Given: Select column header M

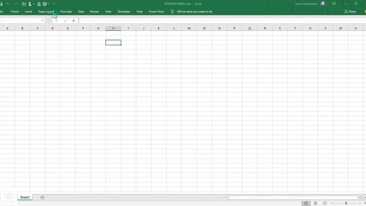Looking at the screenshot, I should pyautogui.click(x=189, y=28).
